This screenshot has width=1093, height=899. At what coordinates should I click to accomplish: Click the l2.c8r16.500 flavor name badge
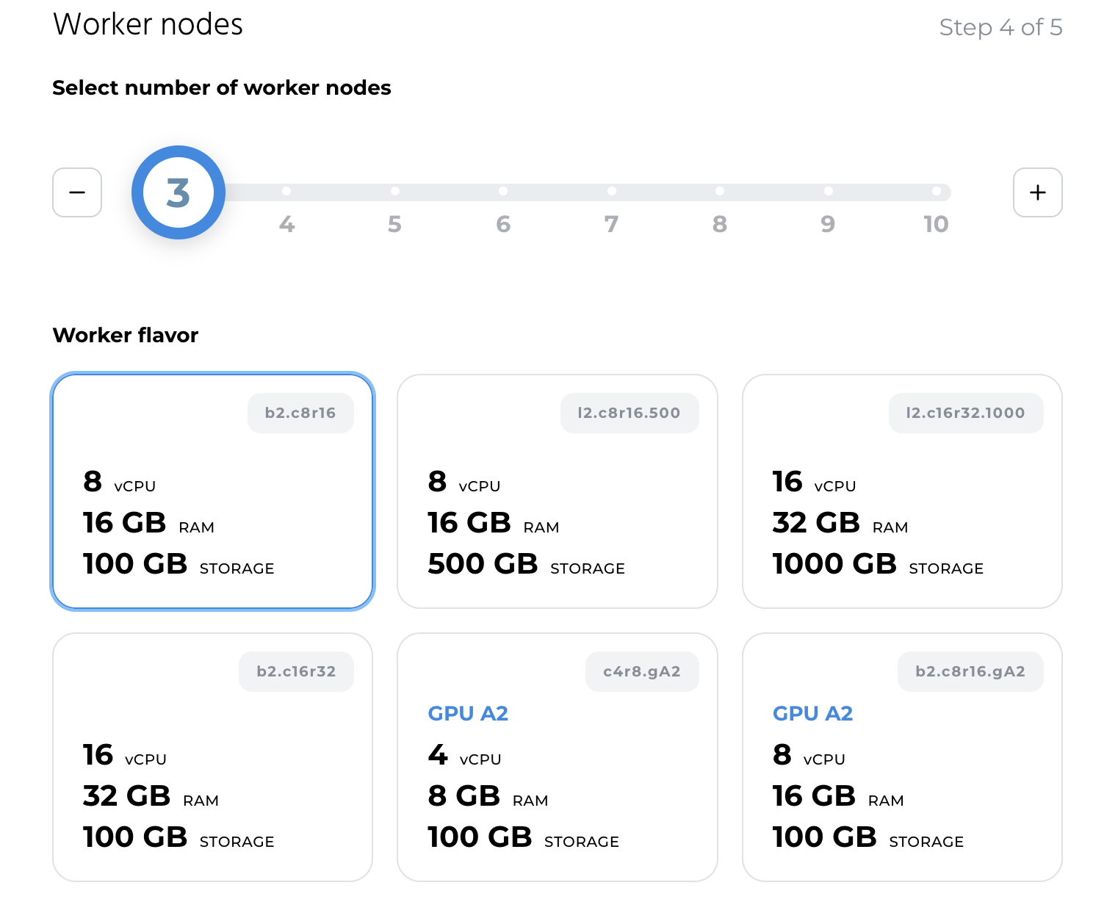coord(629,413)
